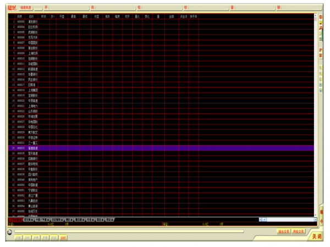Click the vertical scrollbar up arrow
This screenshot has height=247, width=330.
(x=315, y=15)
